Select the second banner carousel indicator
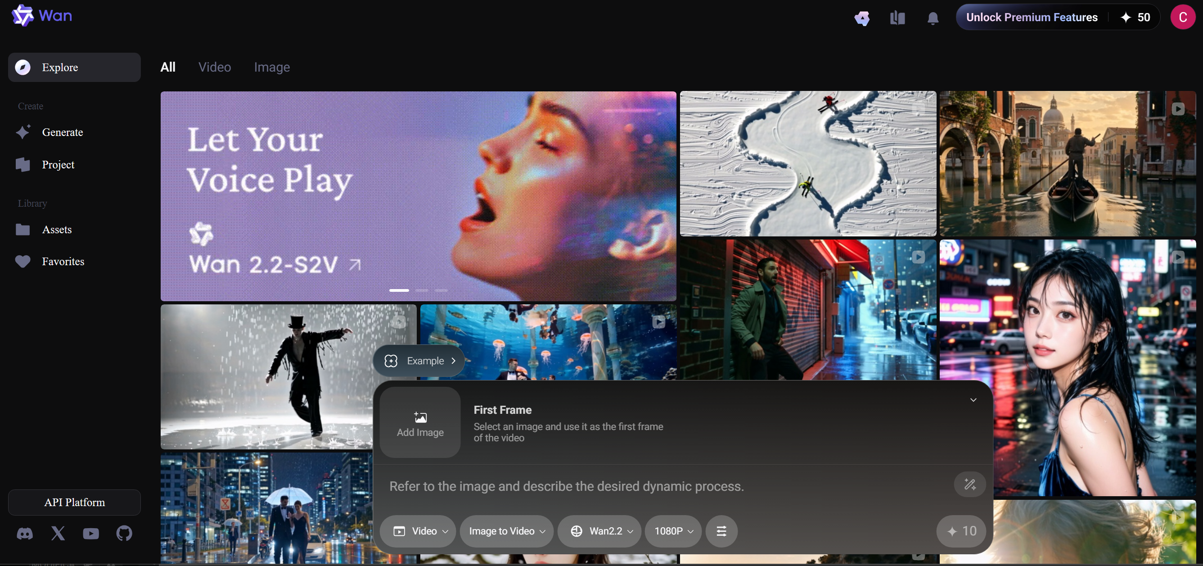The height and width of the screenshot is (566, 1203). point(422,290)
